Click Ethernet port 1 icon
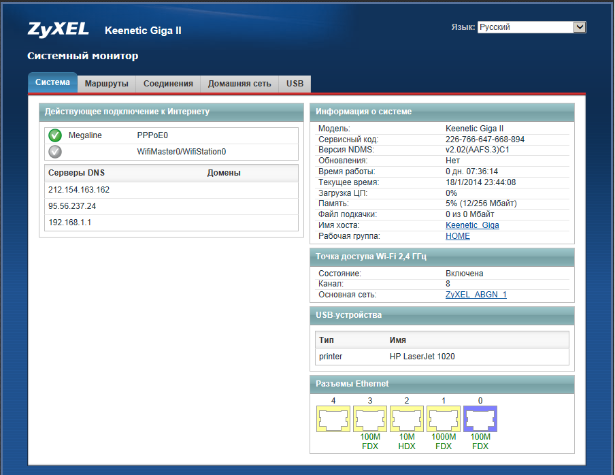 (443, 419)
